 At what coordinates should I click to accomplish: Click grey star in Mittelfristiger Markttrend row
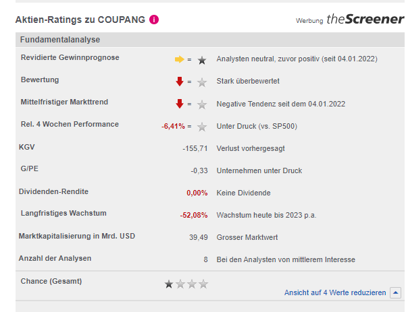click(x=201, y=104)
